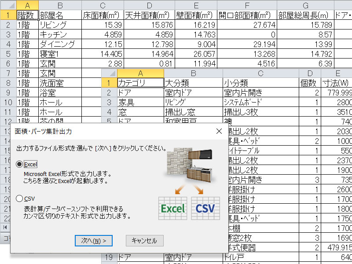
Task: Click the 大分類 header cell
Action: click(x=193, y=83)
